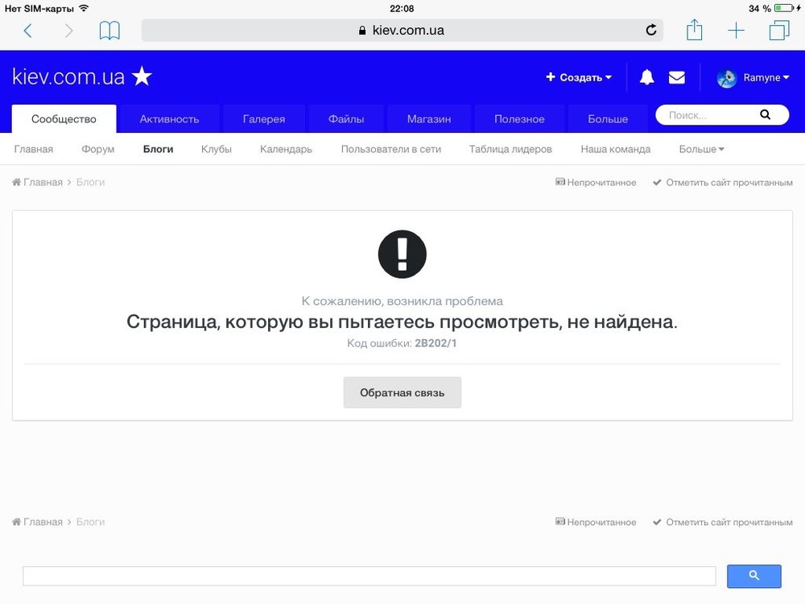Open the Файлы tab

tap(346, 118)
